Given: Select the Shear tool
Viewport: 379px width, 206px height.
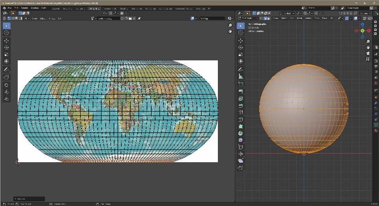Looking at the screenshot, I should click(240, 161).
